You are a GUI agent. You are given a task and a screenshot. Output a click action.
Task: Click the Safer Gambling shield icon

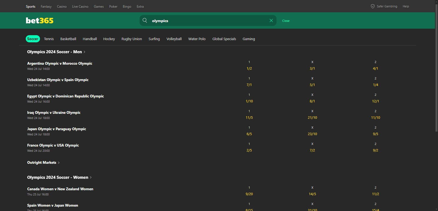coord(373,6)
